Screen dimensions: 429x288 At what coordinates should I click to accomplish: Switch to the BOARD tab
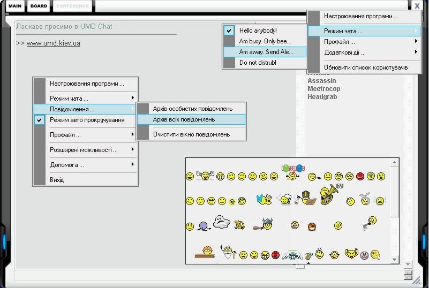pyautogui.click(x=39, y=6)
